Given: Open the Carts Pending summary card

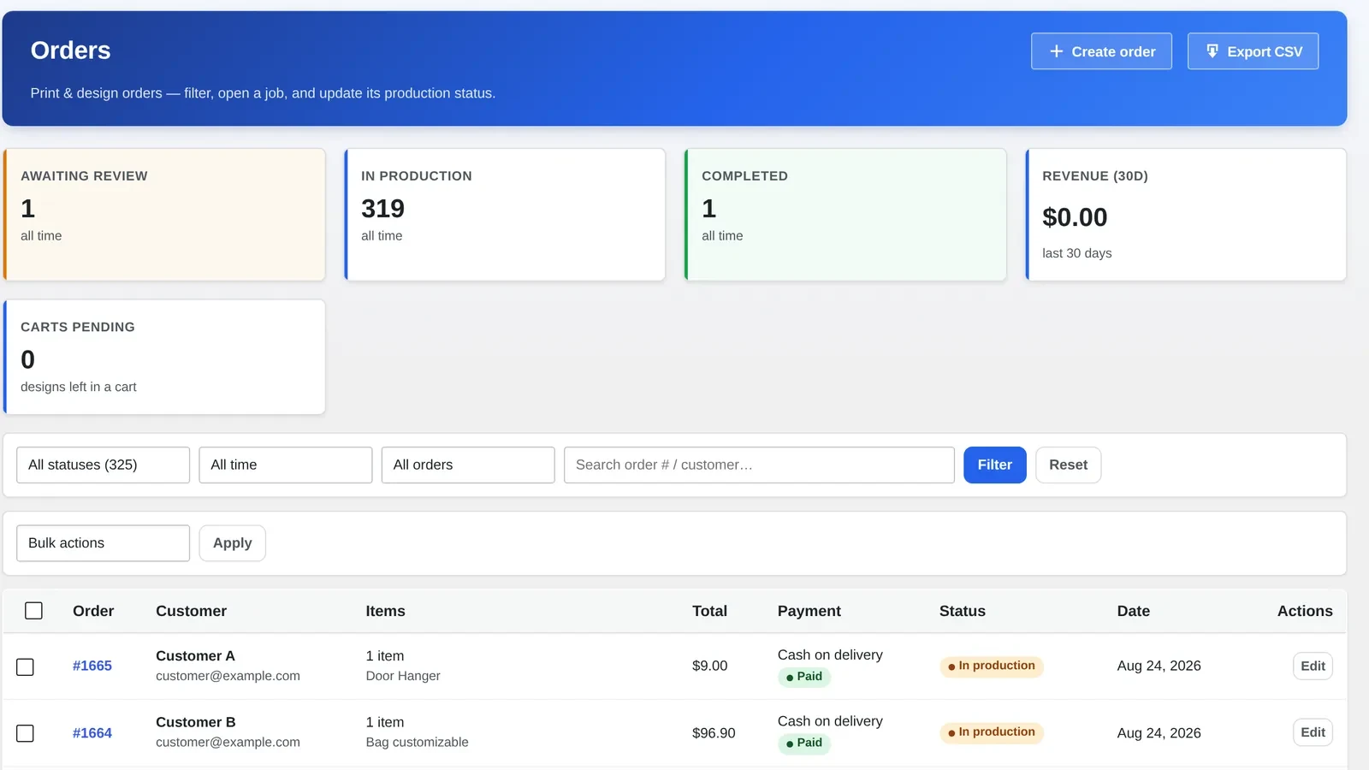Looking at the screenshot, I should point(164,357).
